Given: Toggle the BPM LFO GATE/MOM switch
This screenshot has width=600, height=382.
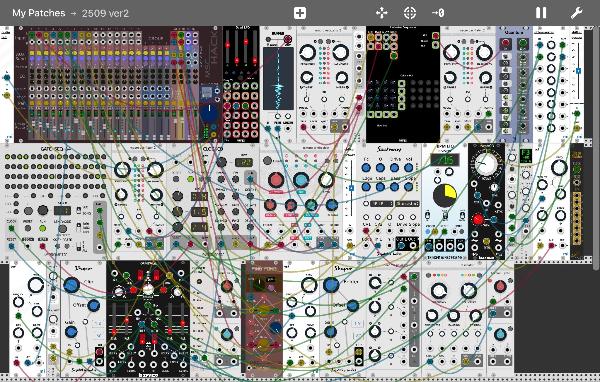Looking at the screenshot, I should click(462, 215).
